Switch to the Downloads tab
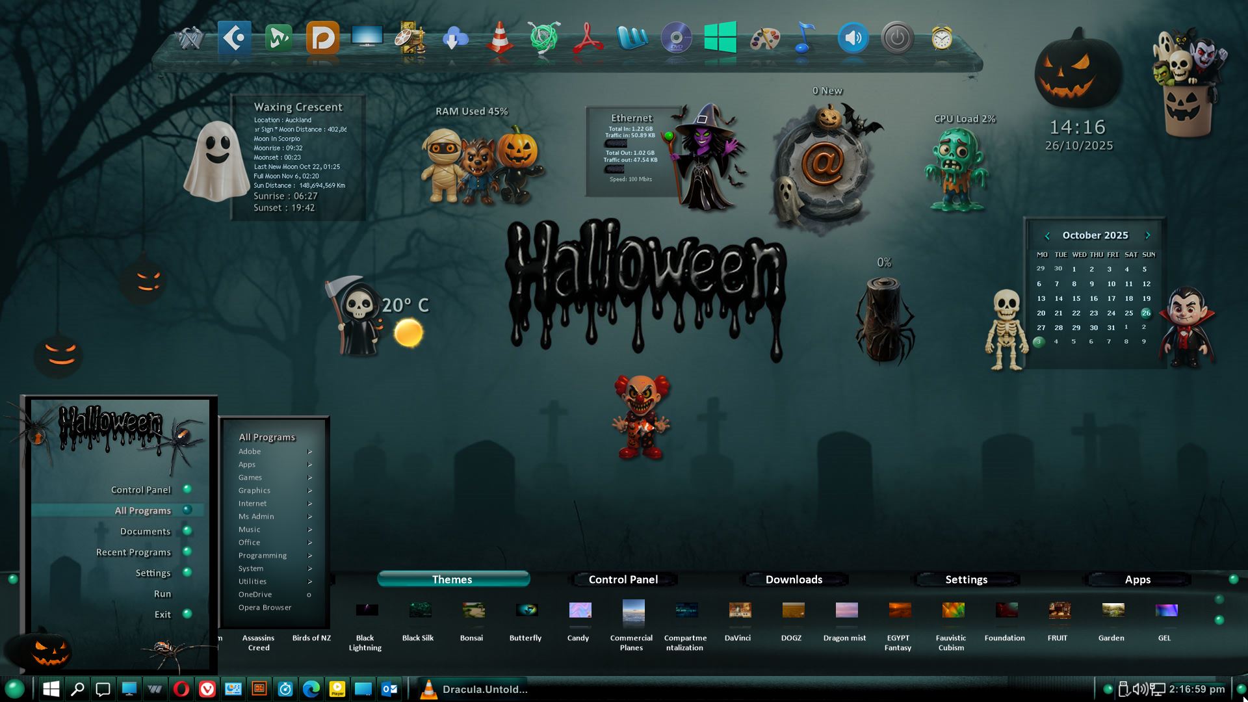The height and width of the screenshot is (702, 1248). [x=794, y=579]
